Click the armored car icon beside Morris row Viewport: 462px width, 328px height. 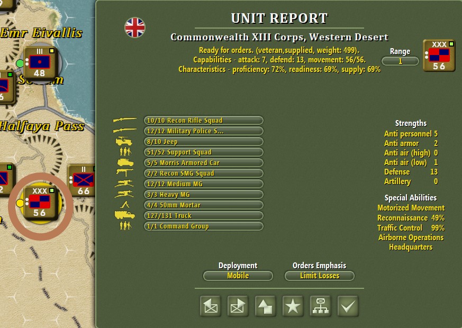(125, 162)
